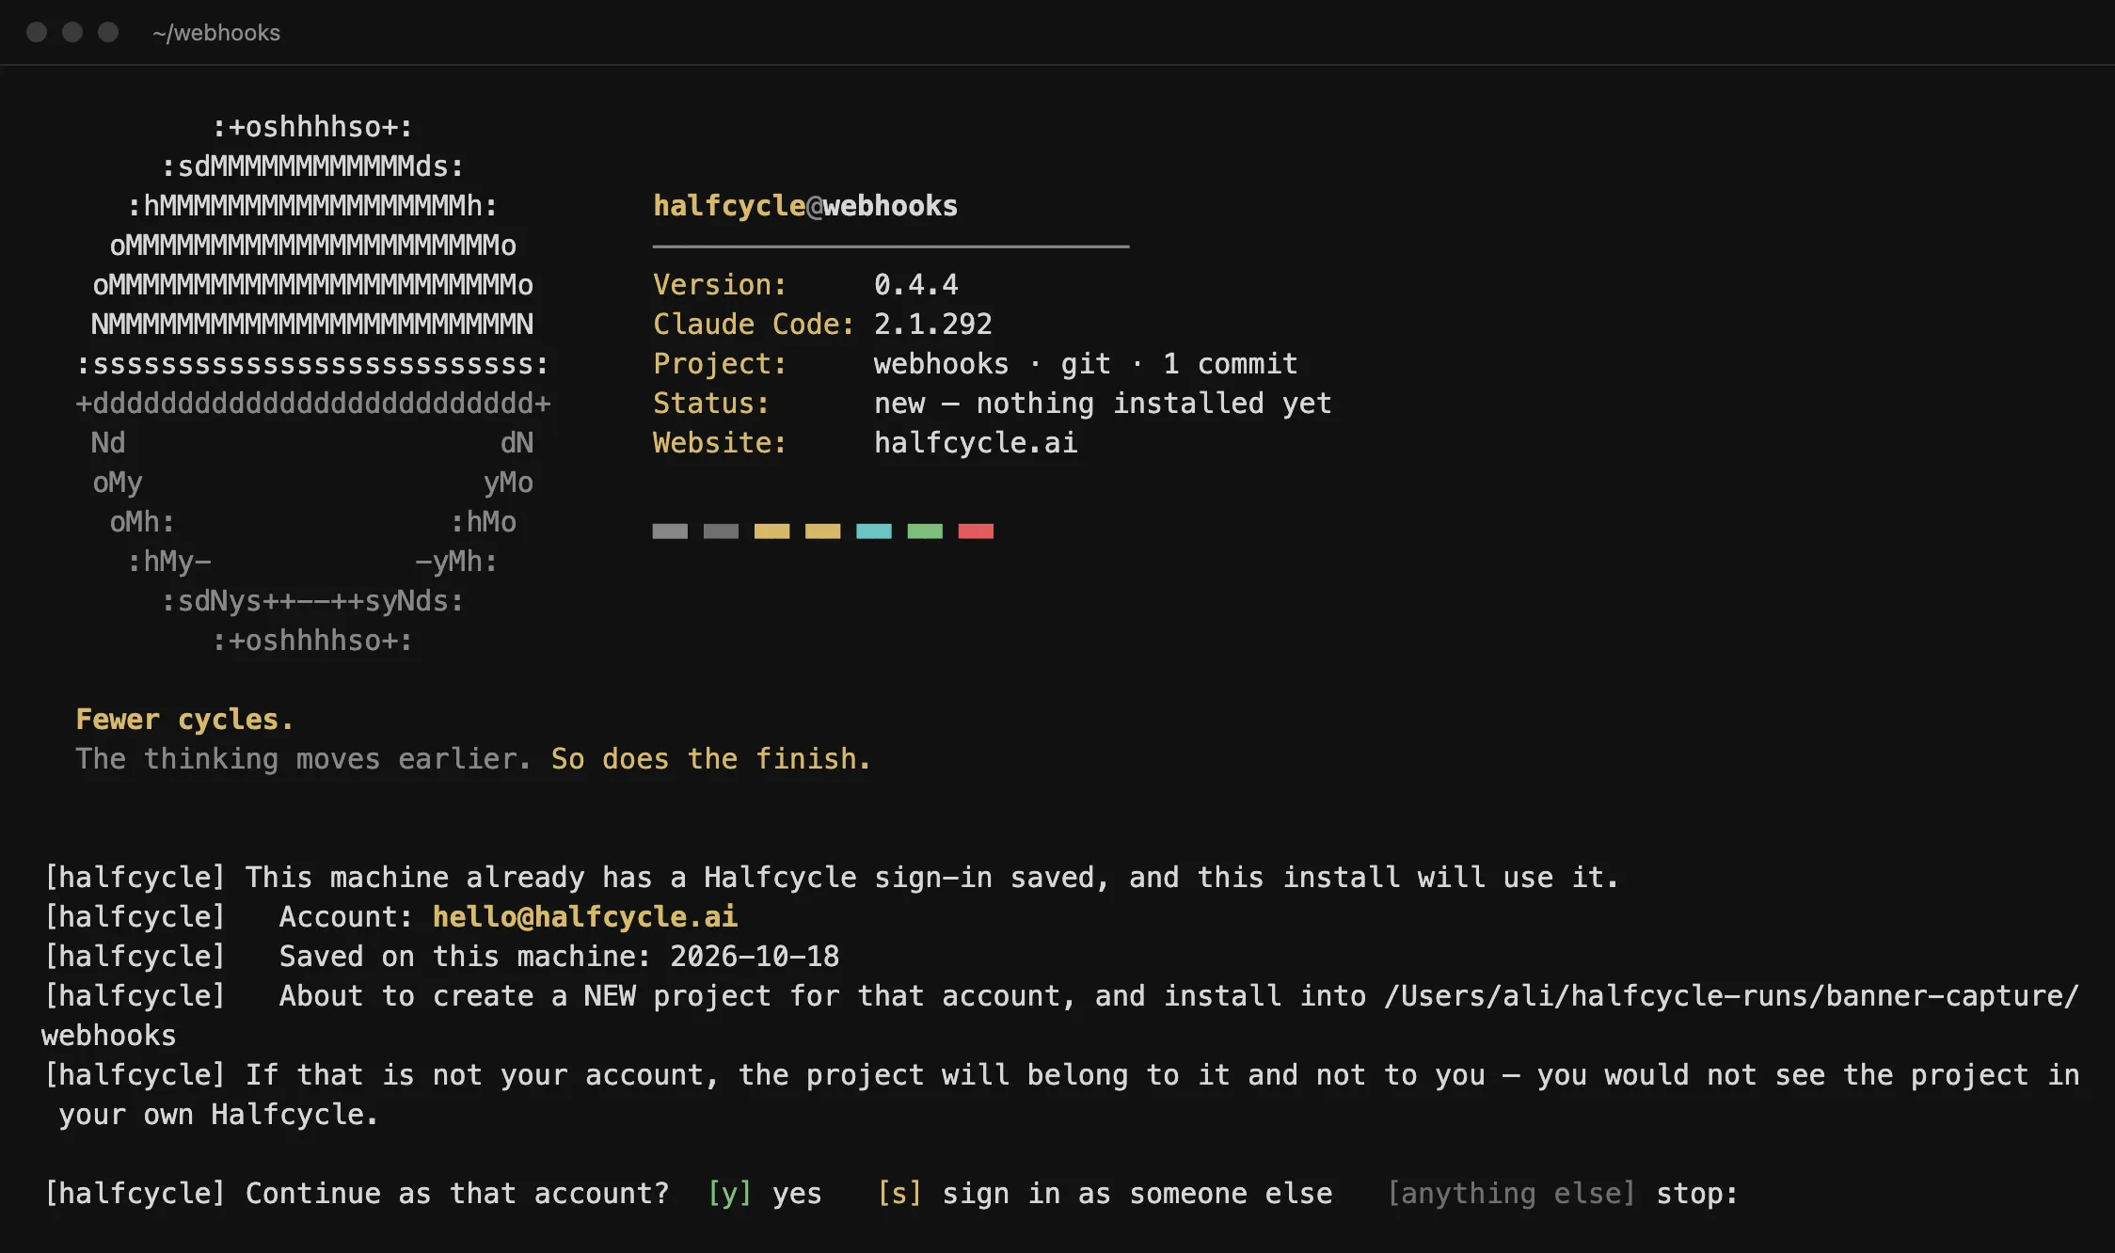Click the Continue as that account? prompt
Image resolution: width=2115 pixels, height=1253 pixels.
[x=457, y=1194]
